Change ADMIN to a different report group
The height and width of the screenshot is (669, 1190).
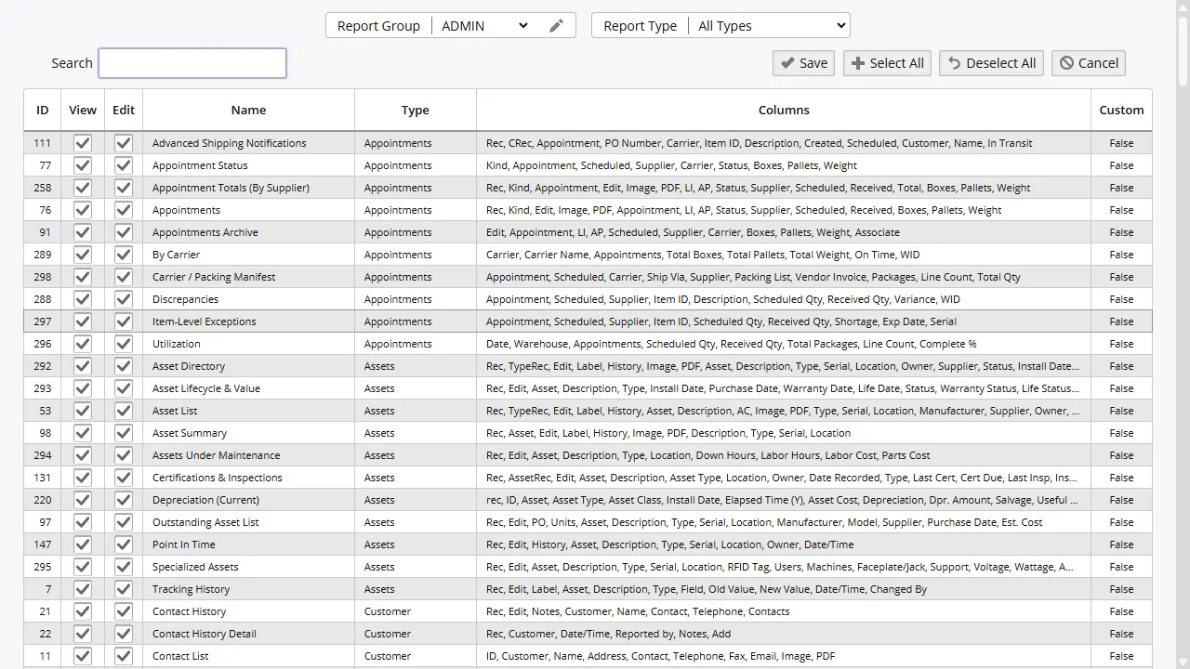(483, 25)
